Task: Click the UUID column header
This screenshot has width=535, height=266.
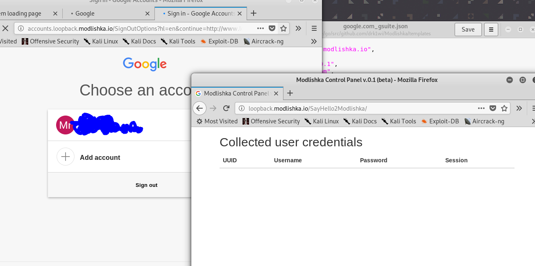Action: point(230,160)
